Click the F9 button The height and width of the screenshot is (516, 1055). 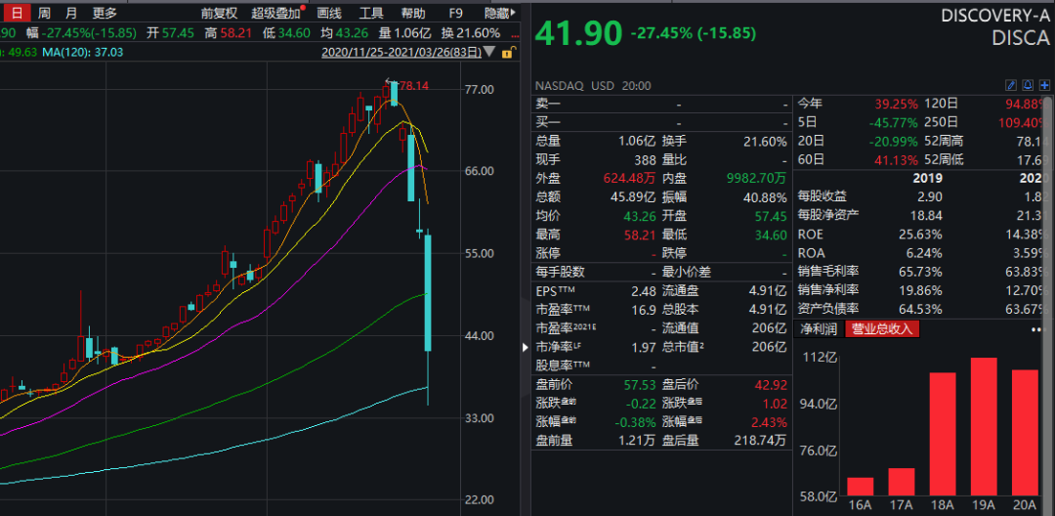(x=455, y=13)
